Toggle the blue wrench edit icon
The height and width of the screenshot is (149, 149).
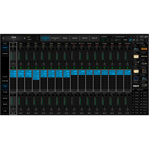[130, 40]
